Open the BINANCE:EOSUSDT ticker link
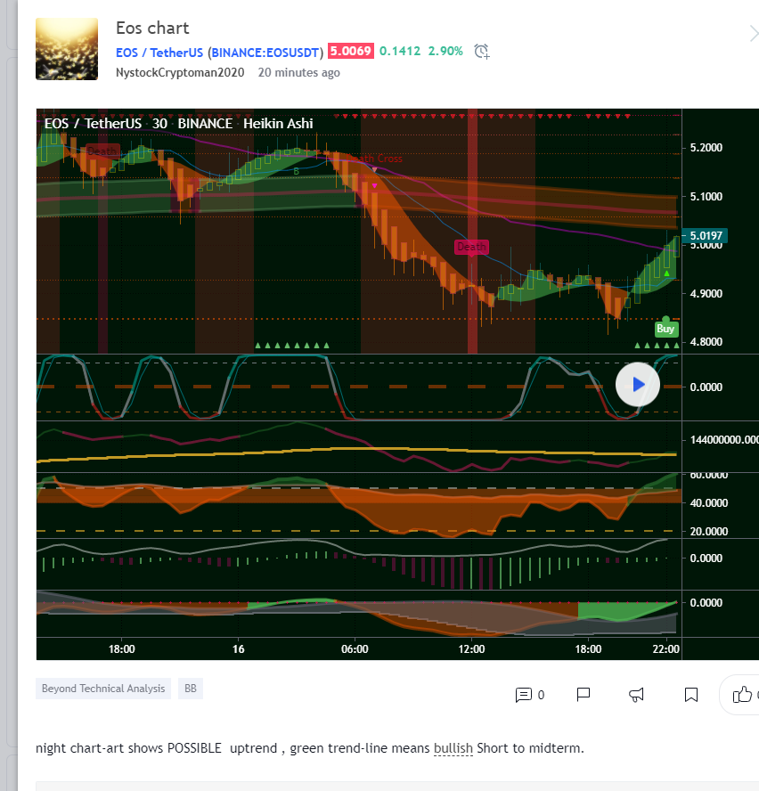The width and height of the screenshot is (759, 791). pyautogui.click(x=265, y=52)
